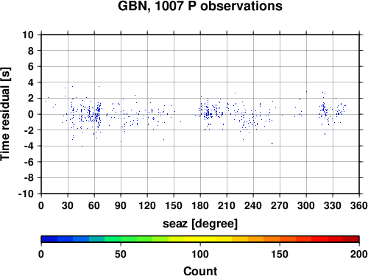Click the y-axis tick label -10
Image resolution: width=368 pixels, height=276 pixels.
pos(26,194)
